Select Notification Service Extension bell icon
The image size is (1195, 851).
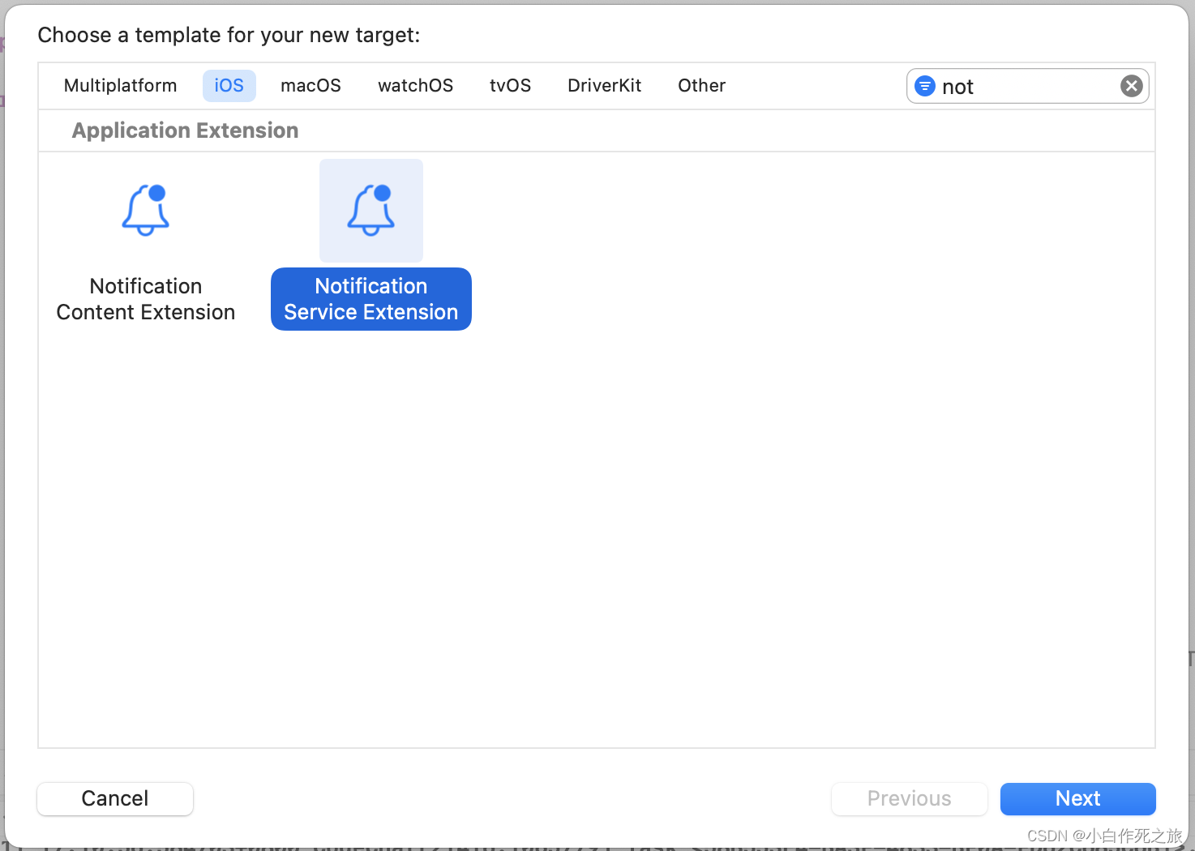coord(371,211)
